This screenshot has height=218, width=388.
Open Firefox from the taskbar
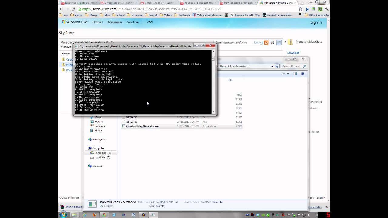[94, 215]
